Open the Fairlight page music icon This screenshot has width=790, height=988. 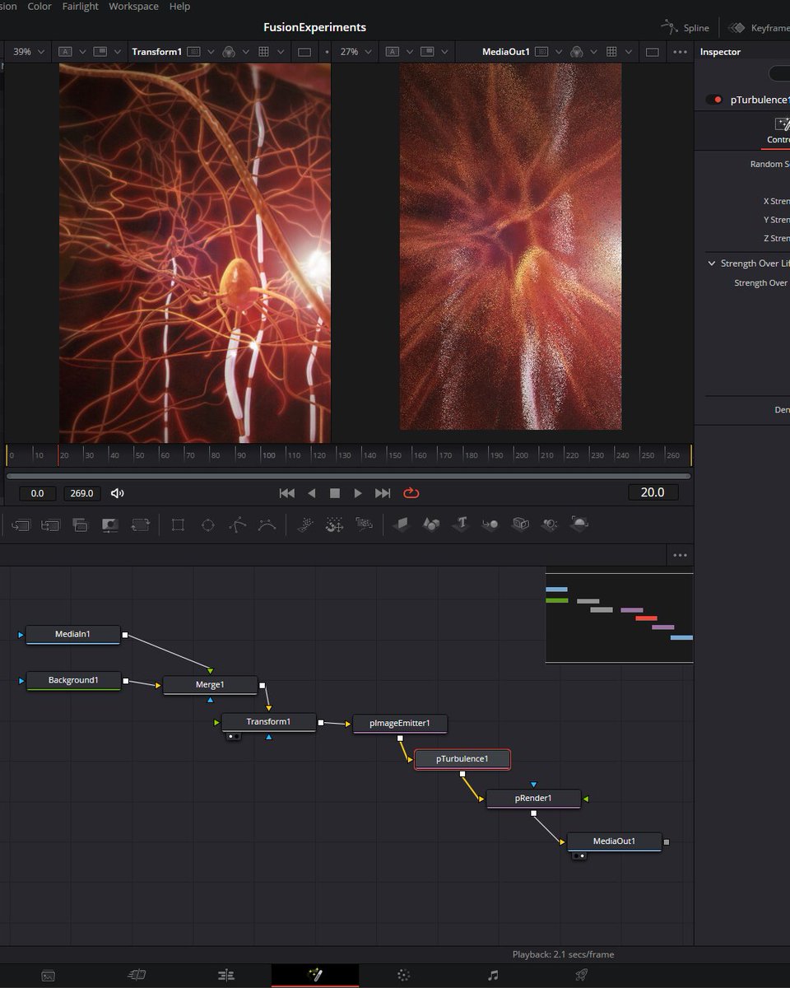(493, 976)
